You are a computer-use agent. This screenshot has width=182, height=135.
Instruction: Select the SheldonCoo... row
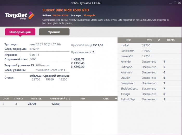tap(149, 89)
